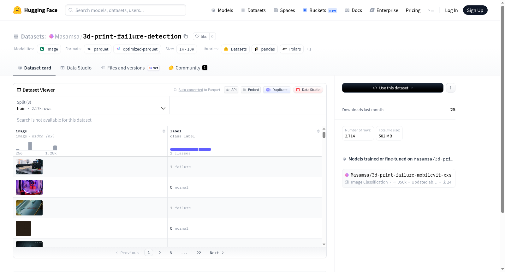Click the xet badge on Files tab

[x=154, y=68]
